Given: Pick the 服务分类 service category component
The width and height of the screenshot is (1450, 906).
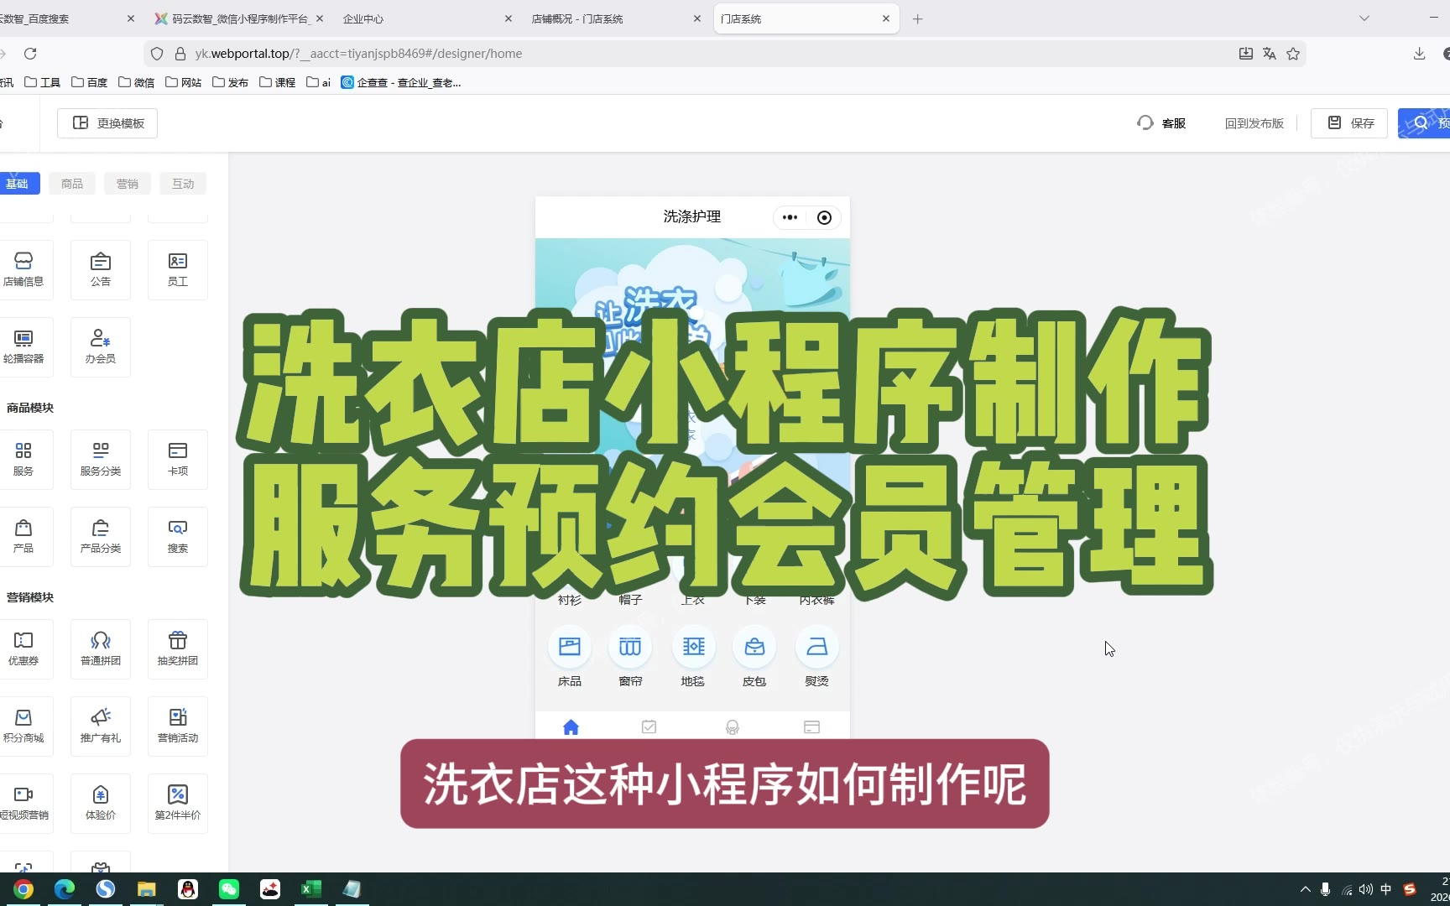Looking at the screenshot, I should (101, 459).
